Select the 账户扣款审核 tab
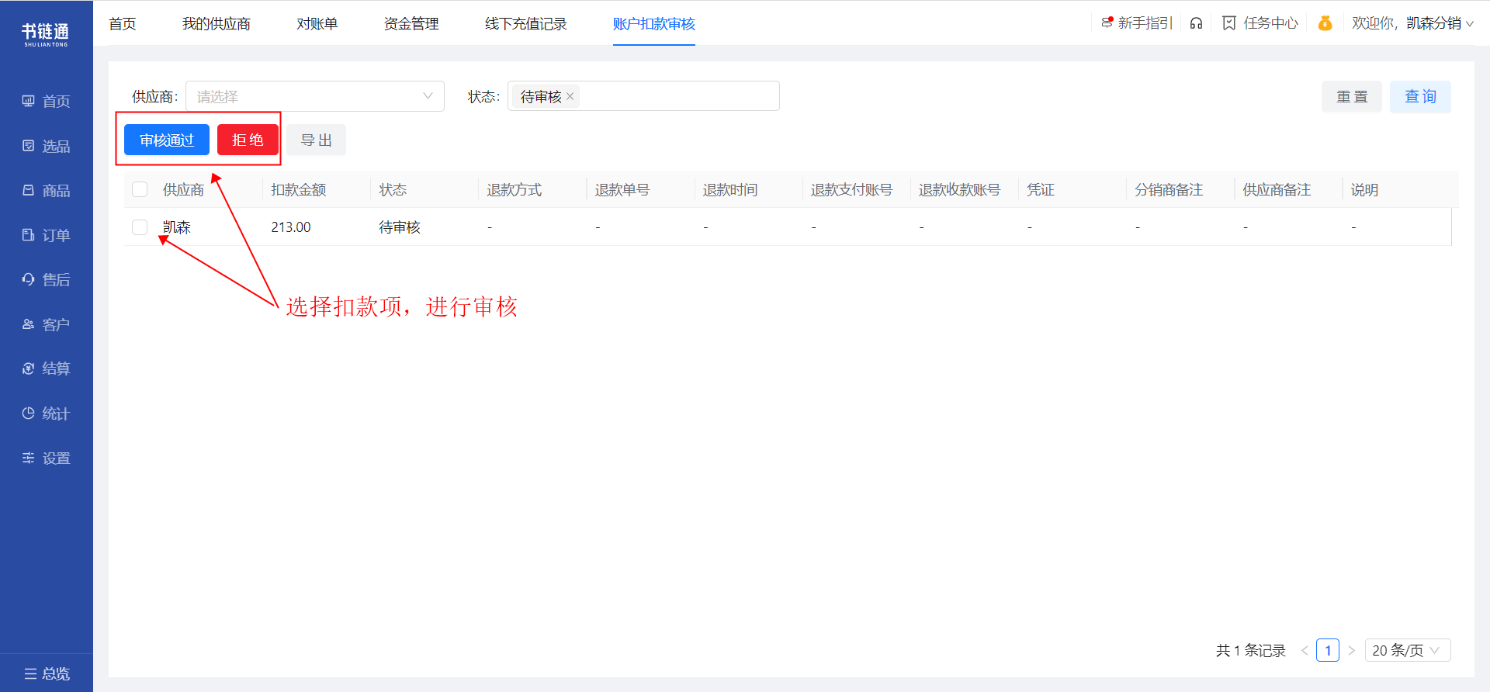The image size is (1490, 692). (x=654, y=24)
